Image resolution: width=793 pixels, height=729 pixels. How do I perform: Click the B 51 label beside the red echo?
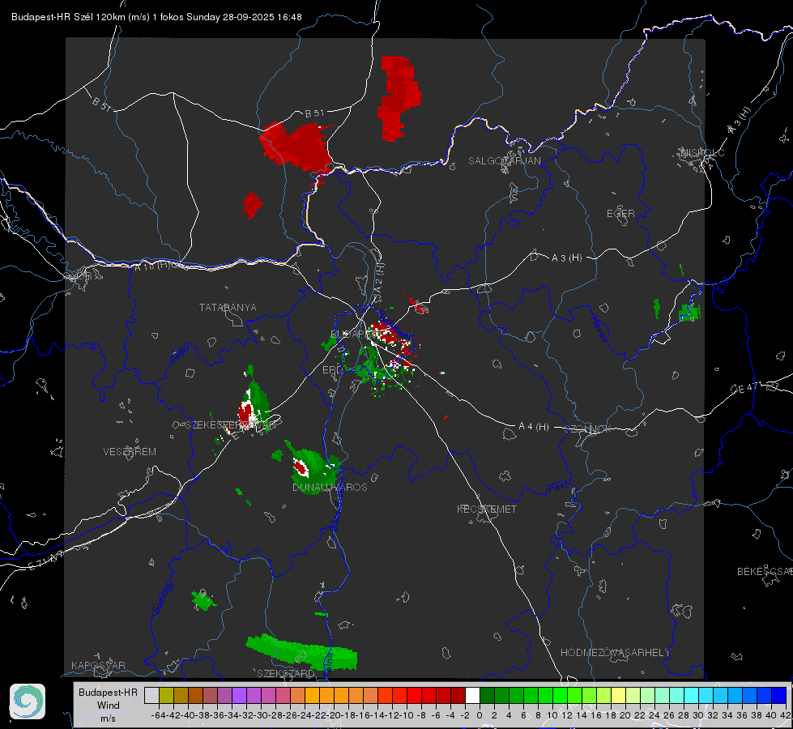pos(314,113)
